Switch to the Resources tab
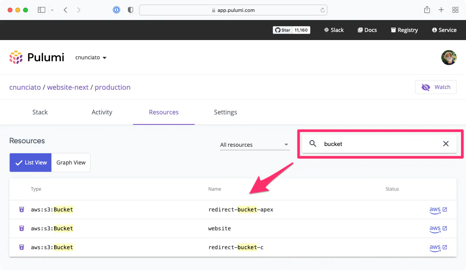Image resolution: width=466 pixels, height=270 pixels. [x=164, y=112]
